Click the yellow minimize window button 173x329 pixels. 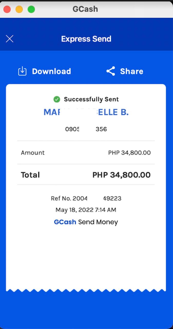(x=19, y=10)
